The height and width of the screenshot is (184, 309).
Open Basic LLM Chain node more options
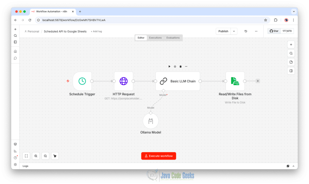click(186, 66)
